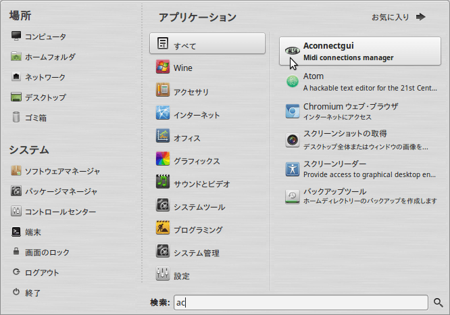The image size is (450, 315).
Task: Open the Desktop place icon
Action: coord(16,97)
